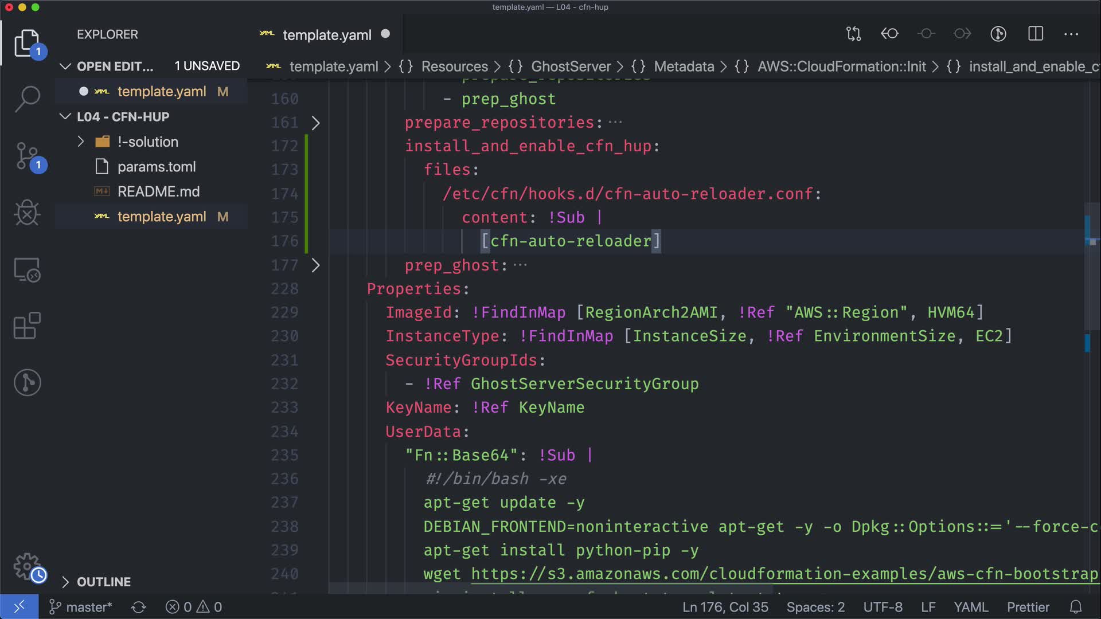Select the template.yaml editor tab

(x=326, y=35)
